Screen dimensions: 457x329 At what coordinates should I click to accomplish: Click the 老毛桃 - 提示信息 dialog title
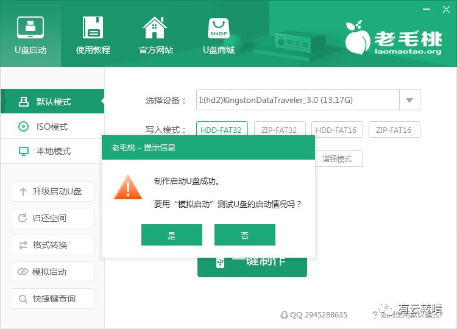click(x=143, y=147)
